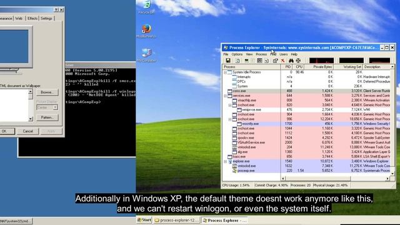This screenshot has height=225, width=400.
Task: Click the Mozilla Firefox desktop icon
Action: 146,31
